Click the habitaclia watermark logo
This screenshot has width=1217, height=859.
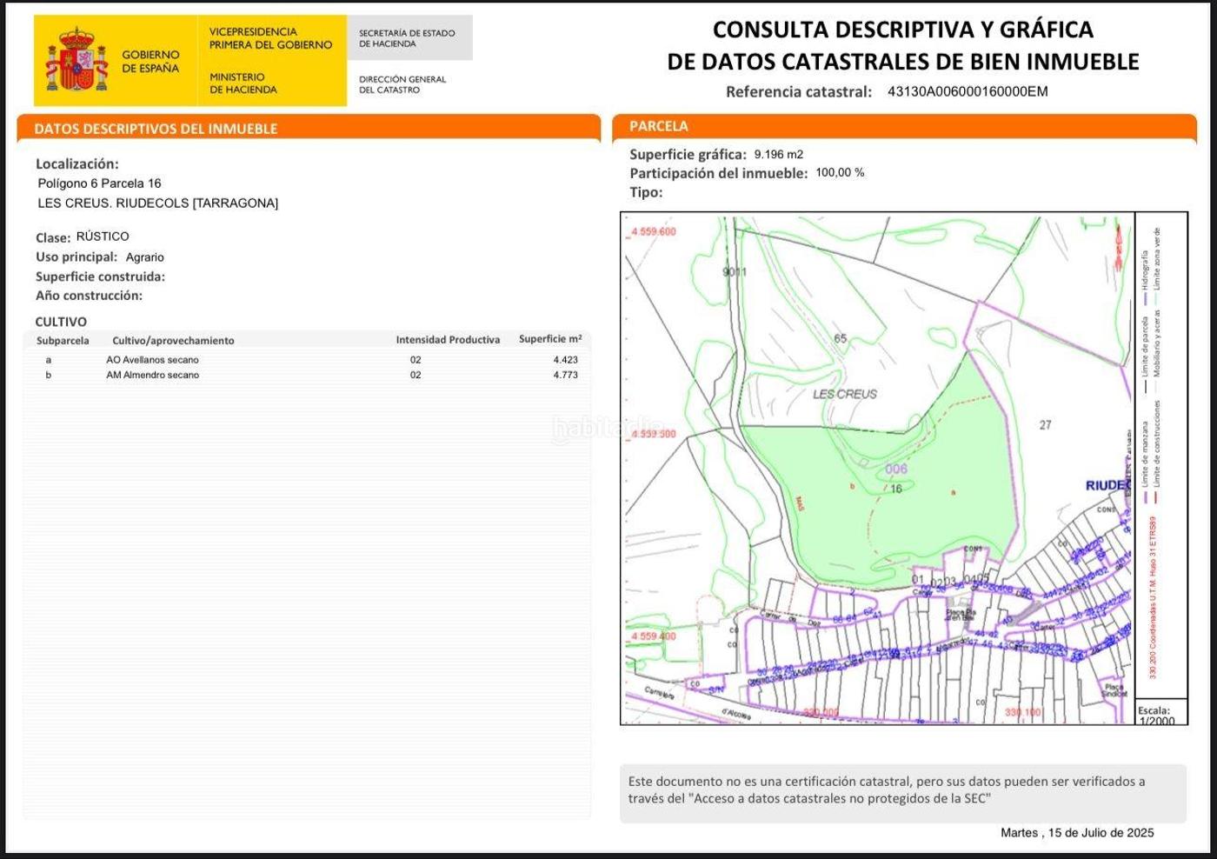pos(608,427)
